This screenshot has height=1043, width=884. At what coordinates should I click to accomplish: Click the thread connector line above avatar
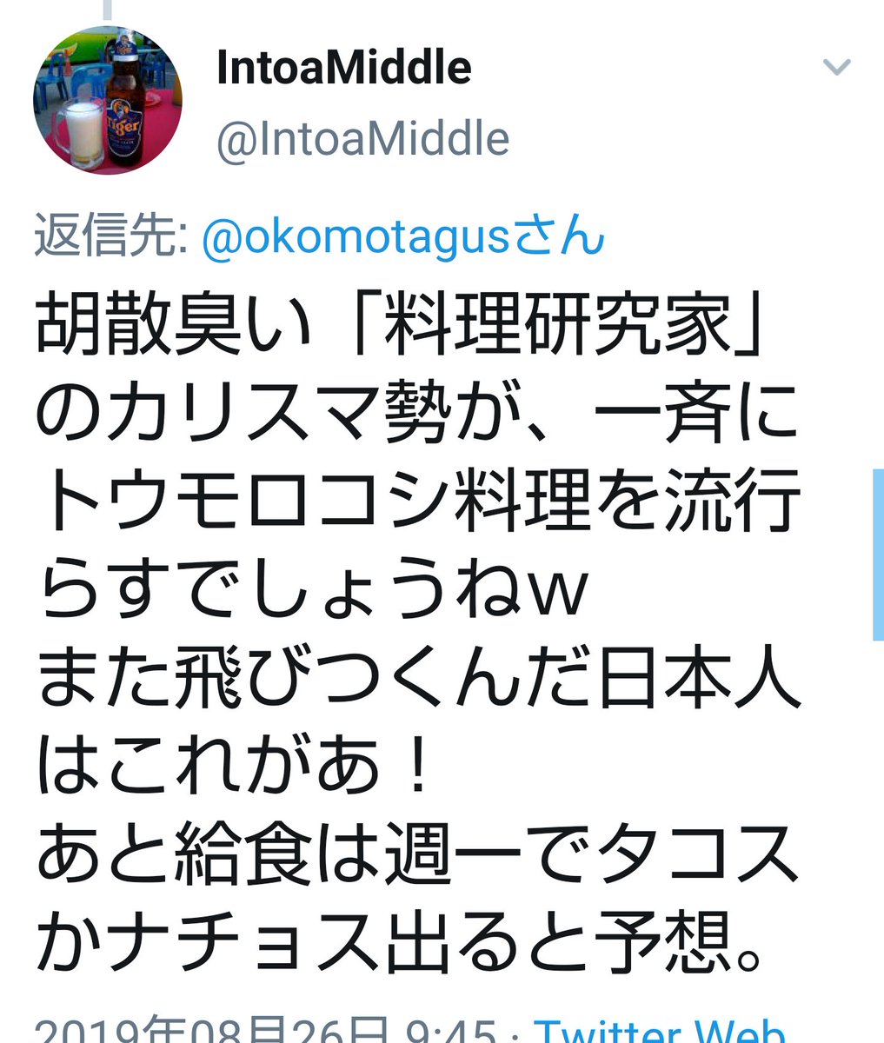pos(108,10)
